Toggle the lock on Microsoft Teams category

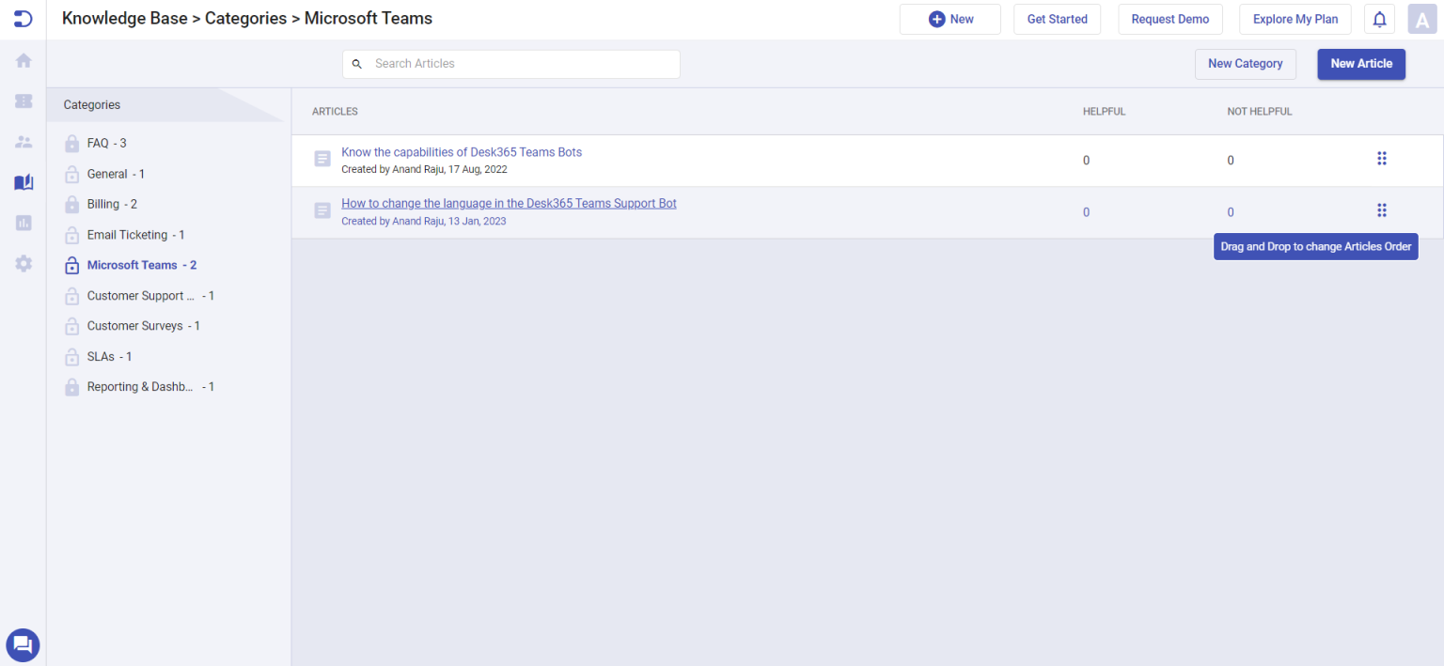(x=71, y=265)
